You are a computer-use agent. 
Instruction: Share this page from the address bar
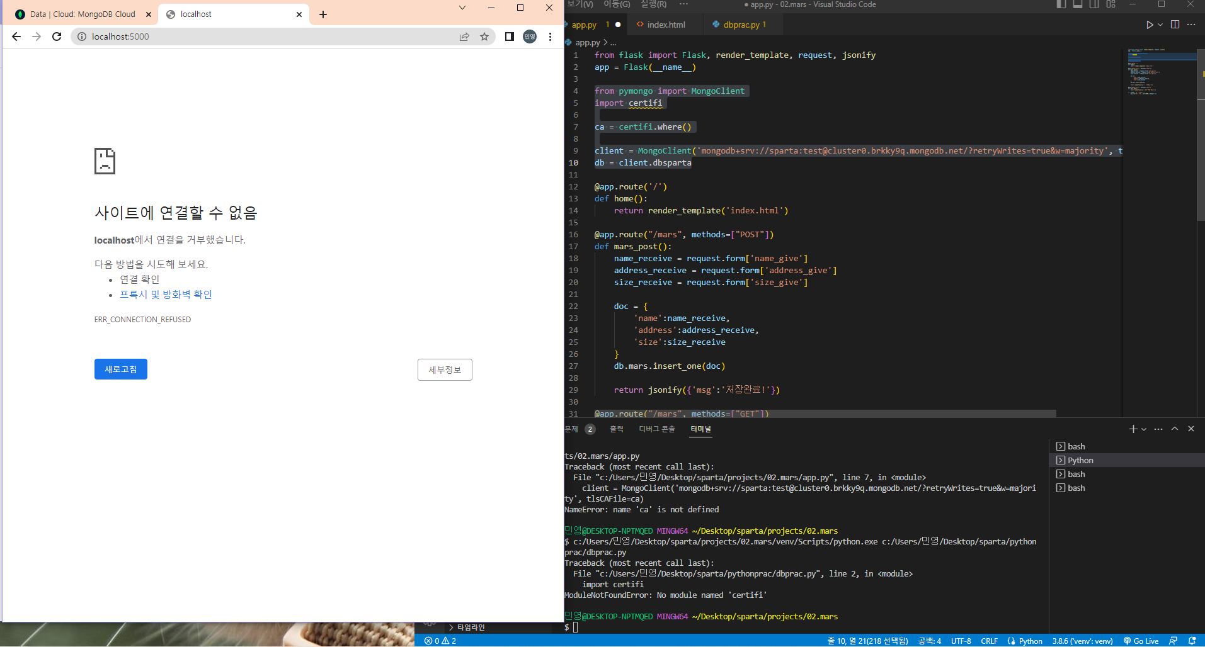464,37
